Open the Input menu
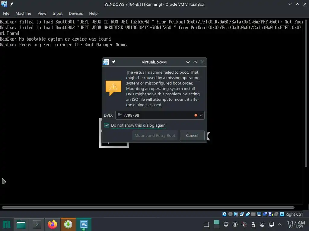Screen dimensions: 309x231 pyautogui.click(x=57, y=13)
